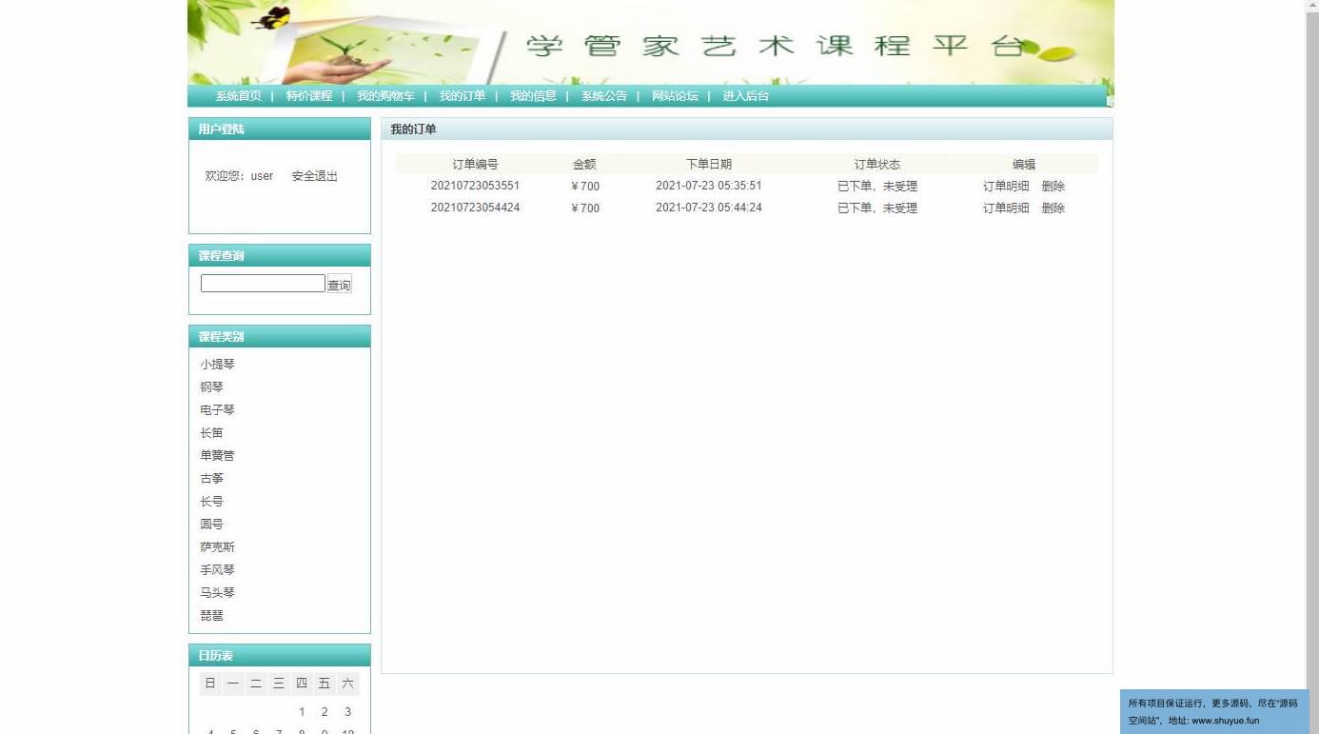The width and height of the screenshot is (1319, 734).
Task: Click 删除 for order 20210723054424
Action: 1053,208
